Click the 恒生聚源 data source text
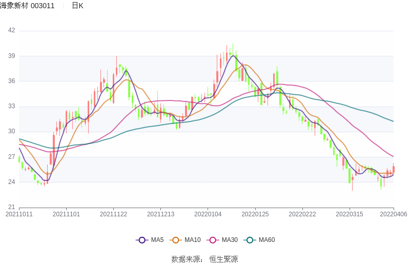The height and width of the screenshot is (265, 410). (223, 259)
